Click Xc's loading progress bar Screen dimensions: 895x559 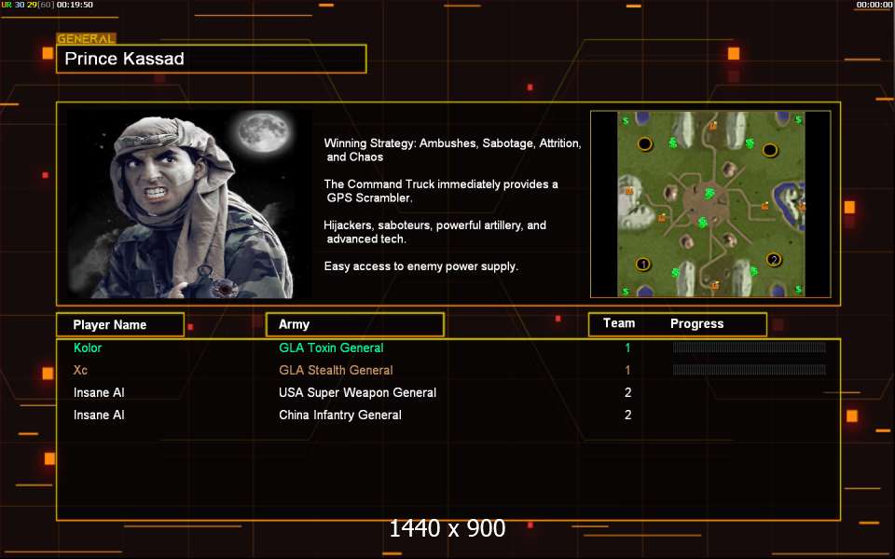[x=750, y=370]
